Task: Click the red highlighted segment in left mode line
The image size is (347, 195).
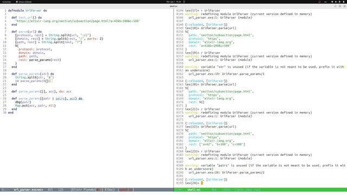Action: (126, 190)
